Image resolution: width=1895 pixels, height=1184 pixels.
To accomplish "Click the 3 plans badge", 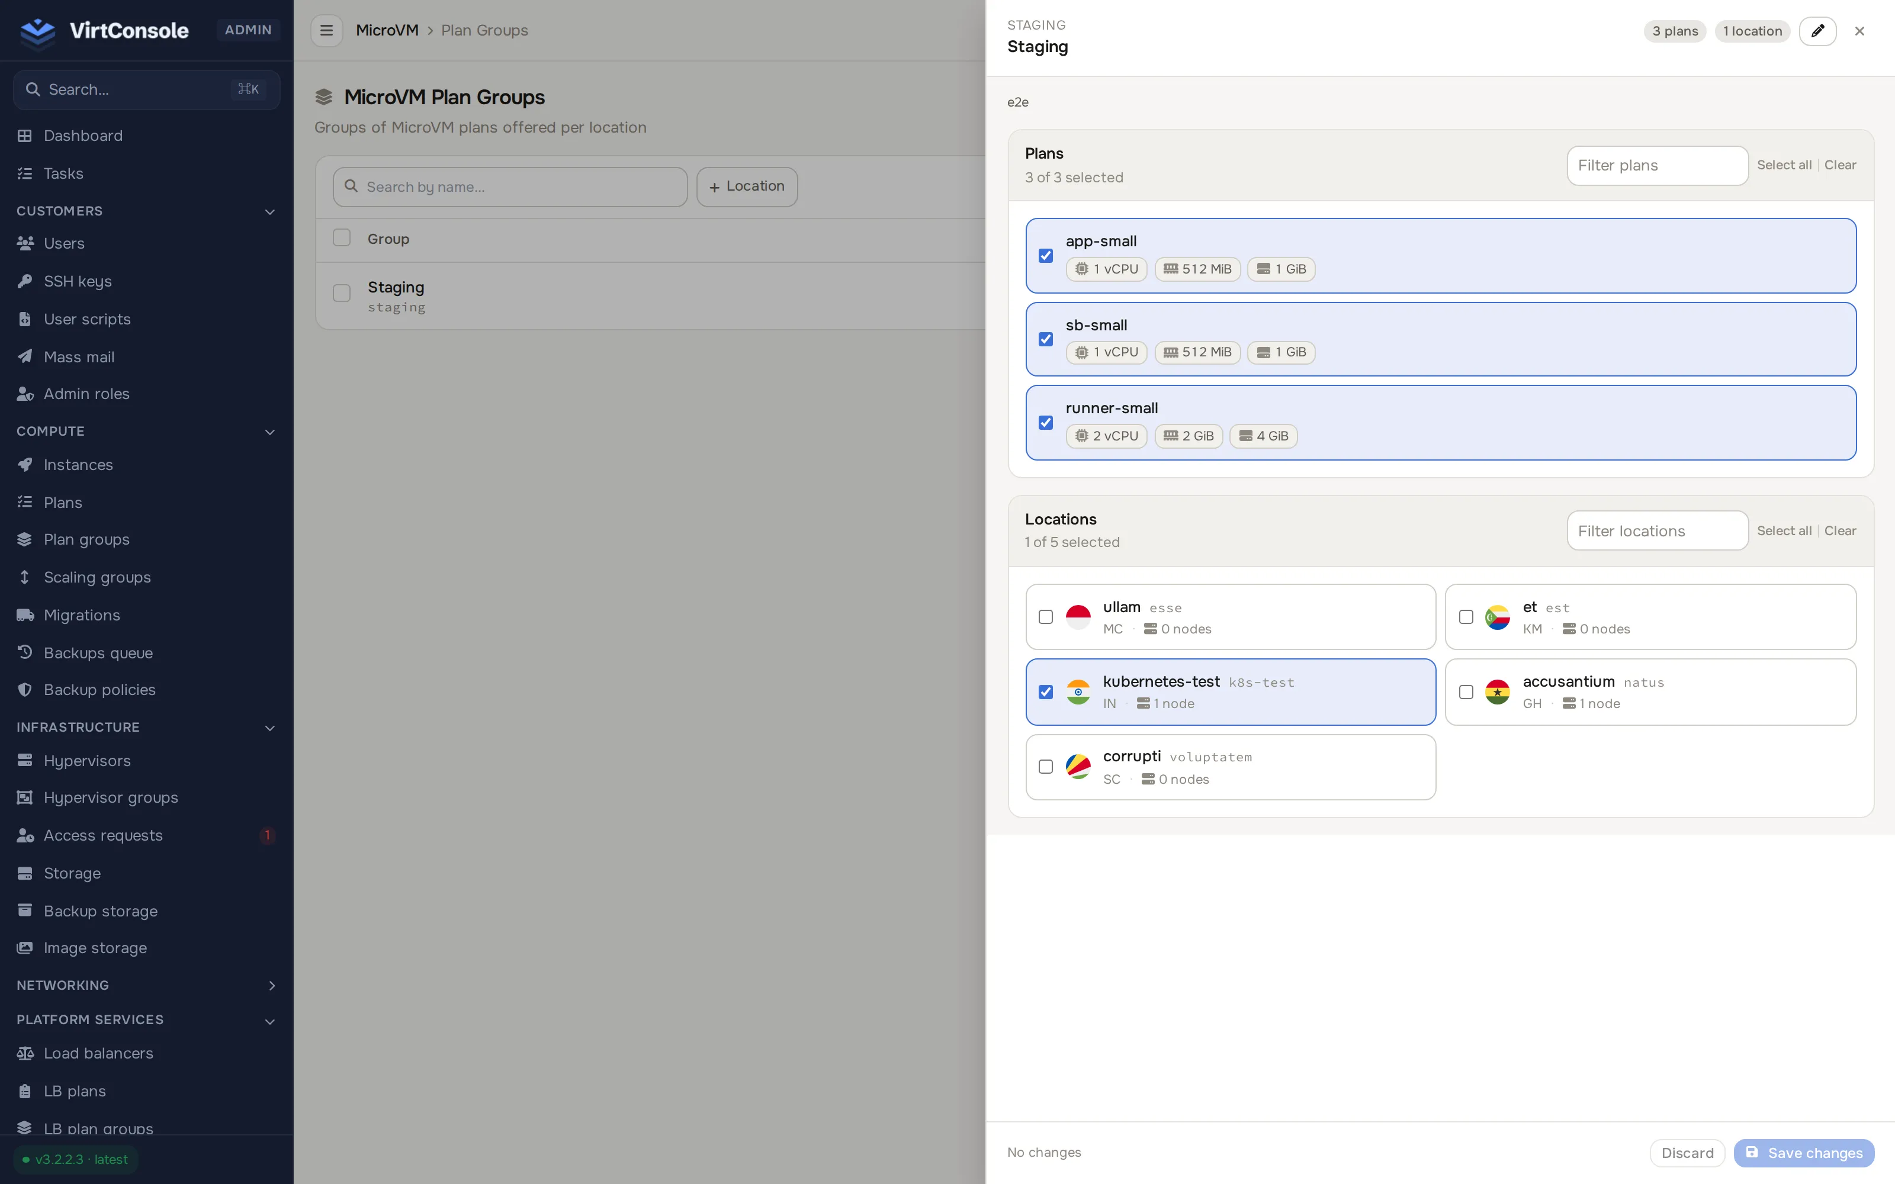I will tap(1675, 31).
